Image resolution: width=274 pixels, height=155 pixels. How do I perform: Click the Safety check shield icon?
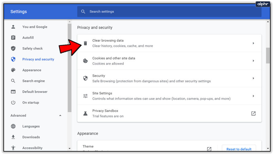13,48
